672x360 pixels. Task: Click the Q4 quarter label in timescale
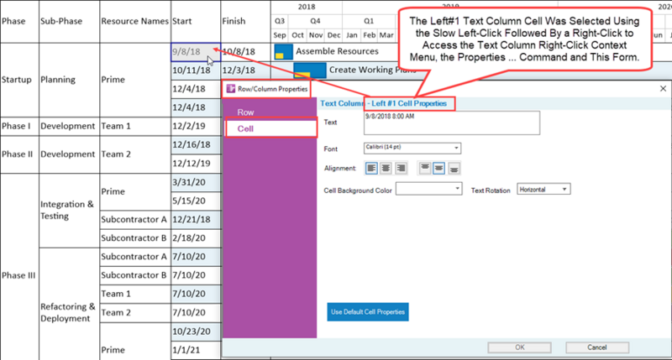pyautogui.click(x=316, y=21)
